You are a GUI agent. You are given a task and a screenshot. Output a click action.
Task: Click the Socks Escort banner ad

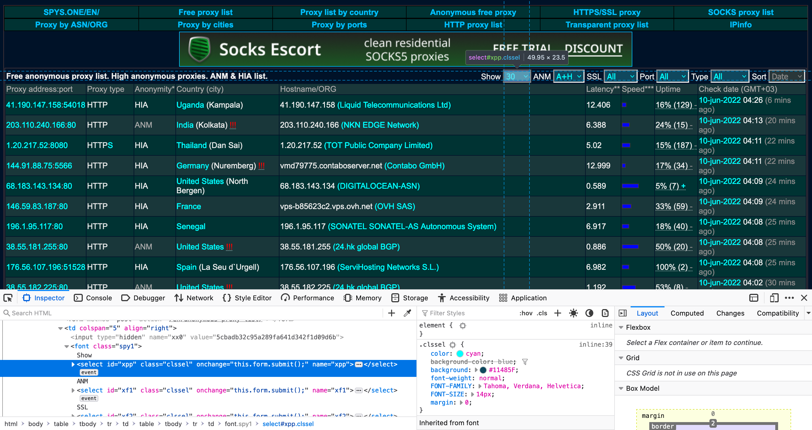405,49
